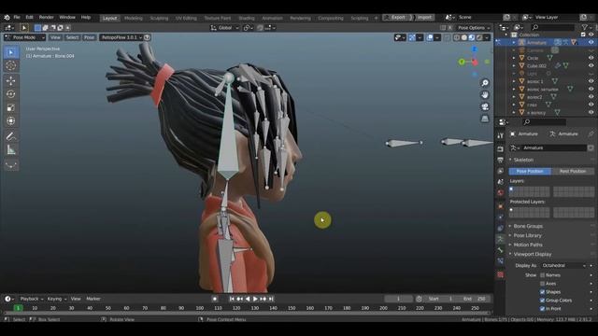The width and height of the screenshot is (598, 336).
Task: Hide the Armature object in outliner
Action: [x=591, y=43]
